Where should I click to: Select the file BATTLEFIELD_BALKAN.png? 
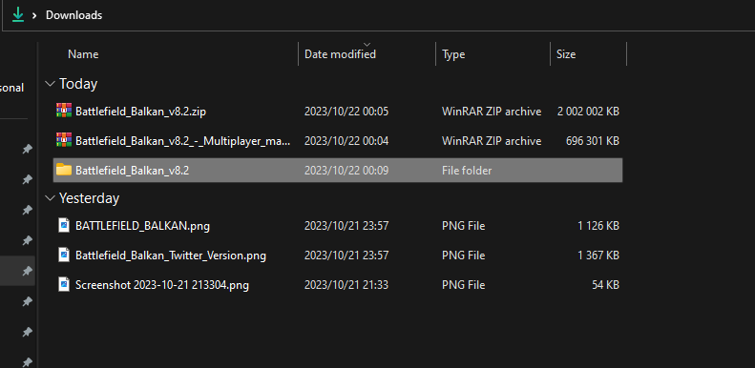tap(142, 226)
